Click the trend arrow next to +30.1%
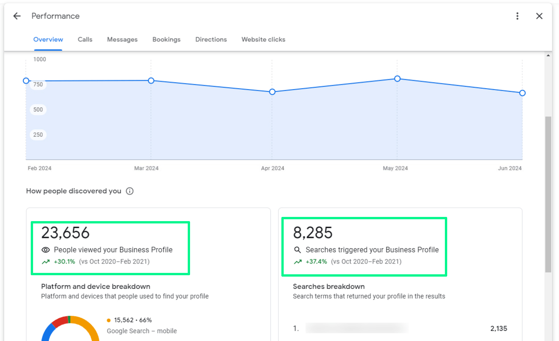This screenshot has width=559, height=341. [46, 262]
